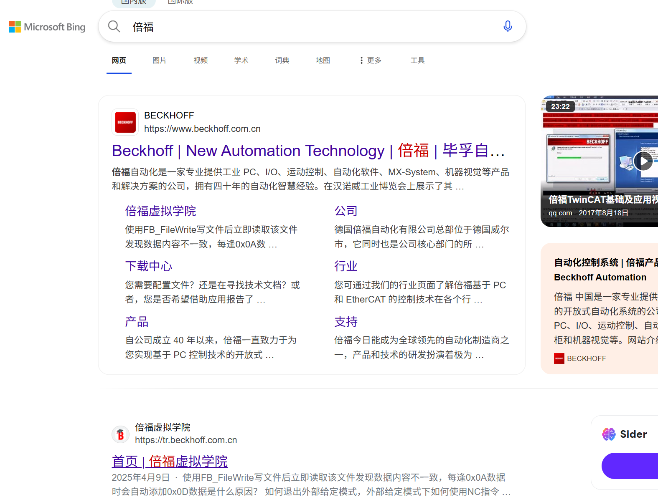
Task: Switch to the 地图 tab
Action: tap(323, 61)
